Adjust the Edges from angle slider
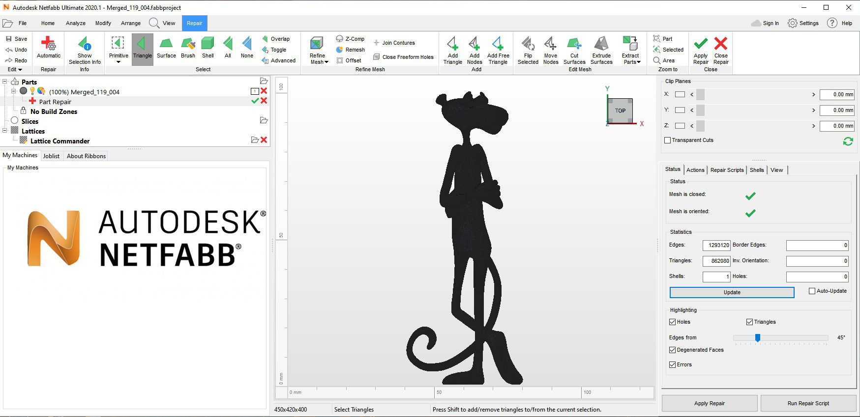 pos(758,337)
